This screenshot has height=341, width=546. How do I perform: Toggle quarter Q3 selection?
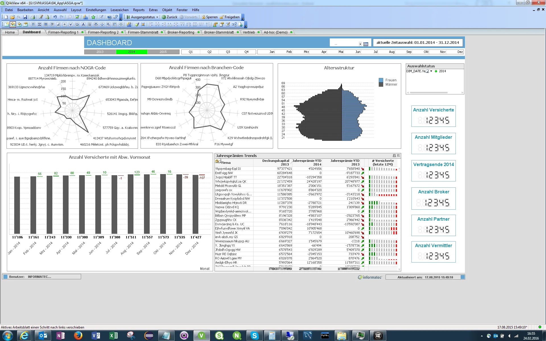pos(228,52)
